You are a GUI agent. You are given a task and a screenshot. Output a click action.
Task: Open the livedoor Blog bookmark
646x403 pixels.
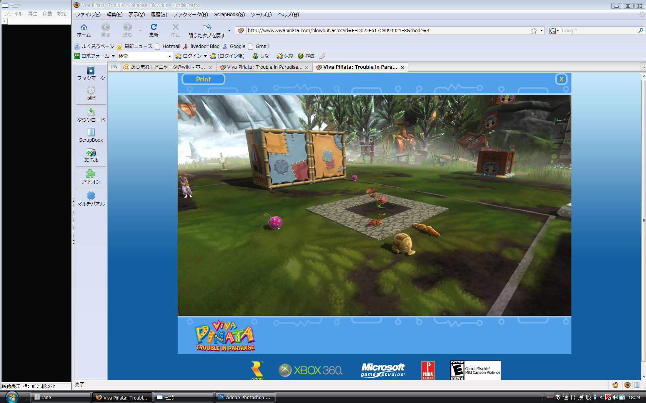[x=201, y=46]
